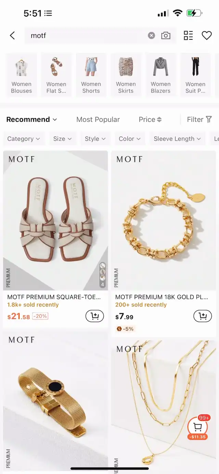Select the Most Popular tab
Viewport: 219px width, 474px height.
click(x=98, y=120)
